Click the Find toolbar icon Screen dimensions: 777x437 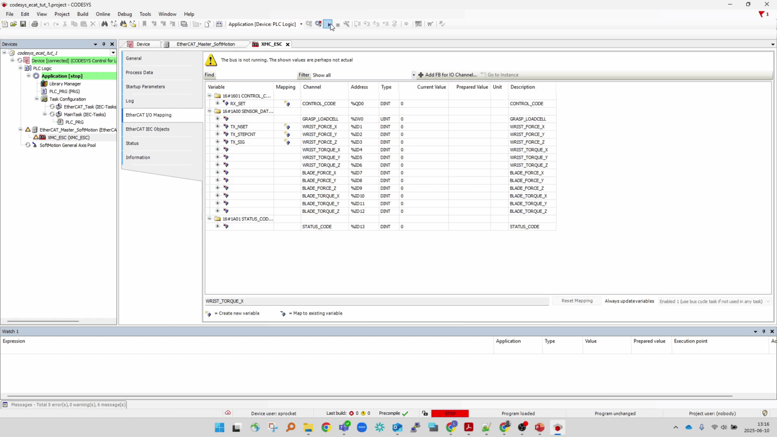click(x=105, y=24)
